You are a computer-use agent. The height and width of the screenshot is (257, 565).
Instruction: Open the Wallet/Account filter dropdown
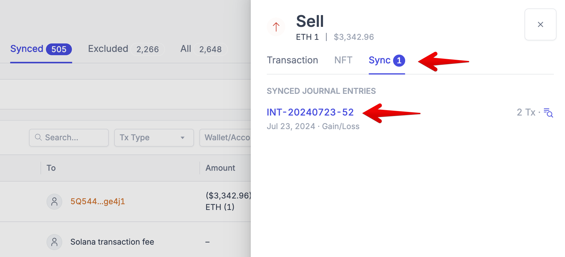point(227,138)
